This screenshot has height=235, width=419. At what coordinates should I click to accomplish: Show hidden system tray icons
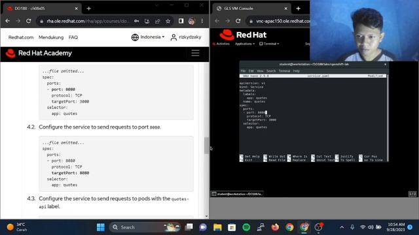(342, 227)
